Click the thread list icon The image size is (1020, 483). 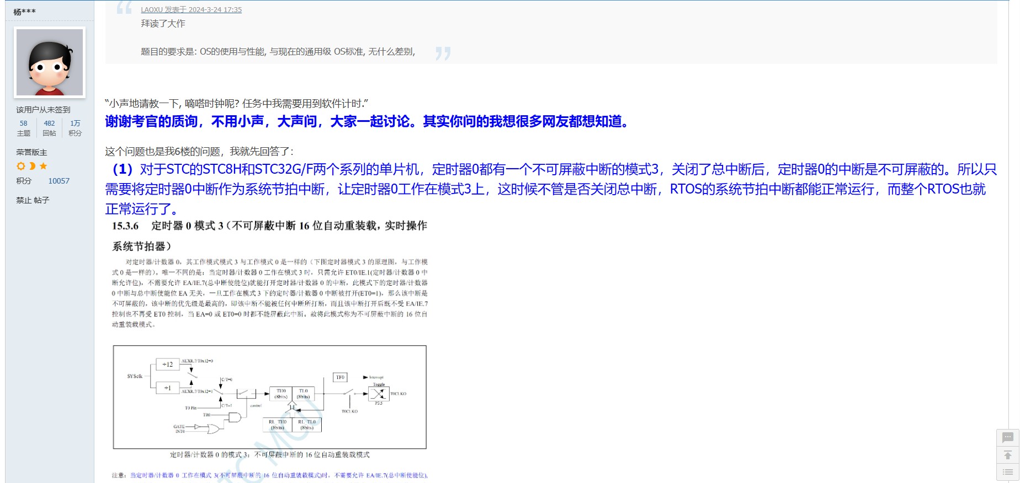point(1007,473)
